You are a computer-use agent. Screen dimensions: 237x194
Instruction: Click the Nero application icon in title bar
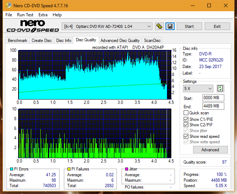[9, 5]
